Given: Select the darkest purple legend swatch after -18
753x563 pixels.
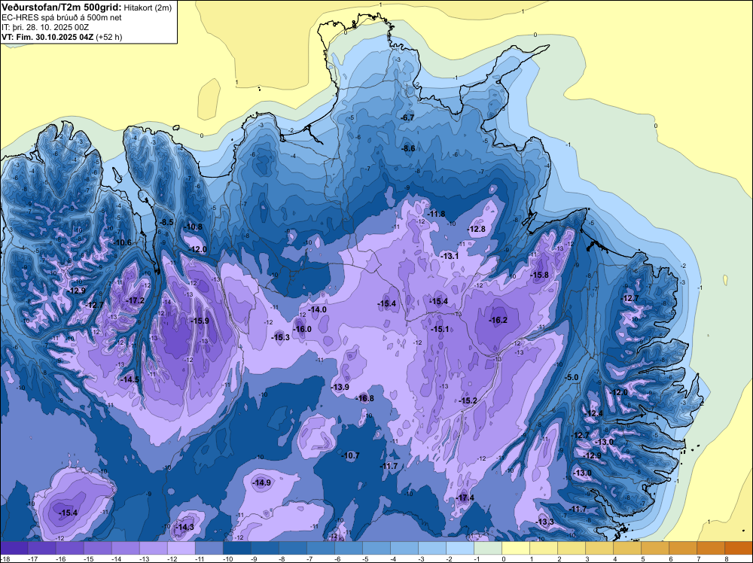Looking at the screenshot, I should click(x=14, y=548).
